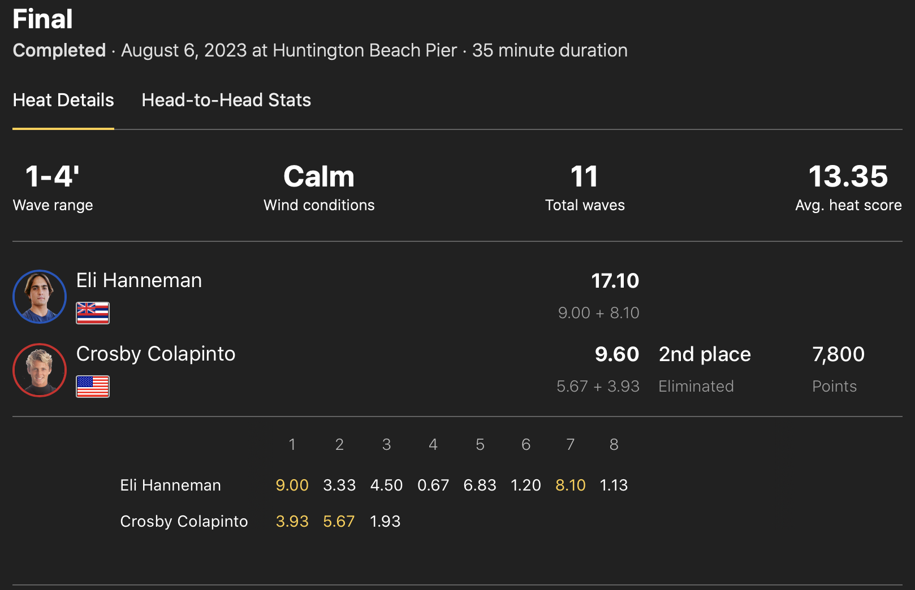
Task: Click the Hawaii flag icon
Action: pyautogui.click(x=93, y=313)
